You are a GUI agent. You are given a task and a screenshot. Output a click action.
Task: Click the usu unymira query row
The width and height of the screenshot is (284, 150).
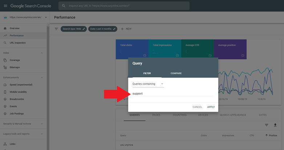pos(199,145)
